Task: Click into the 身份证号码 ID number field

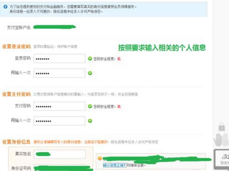Action: [x=60, y=168]
